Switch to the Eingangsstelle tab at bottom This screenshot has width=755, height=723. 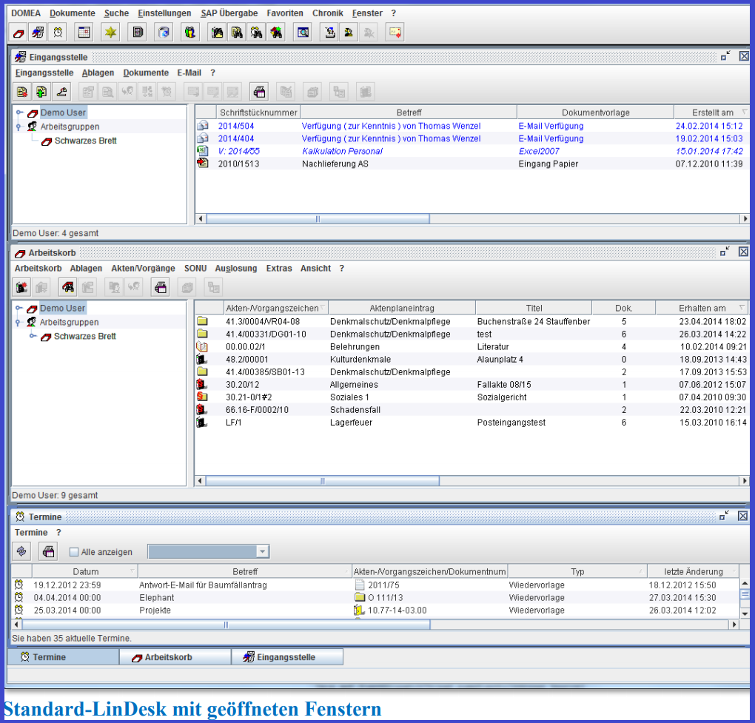coord(287,657)
